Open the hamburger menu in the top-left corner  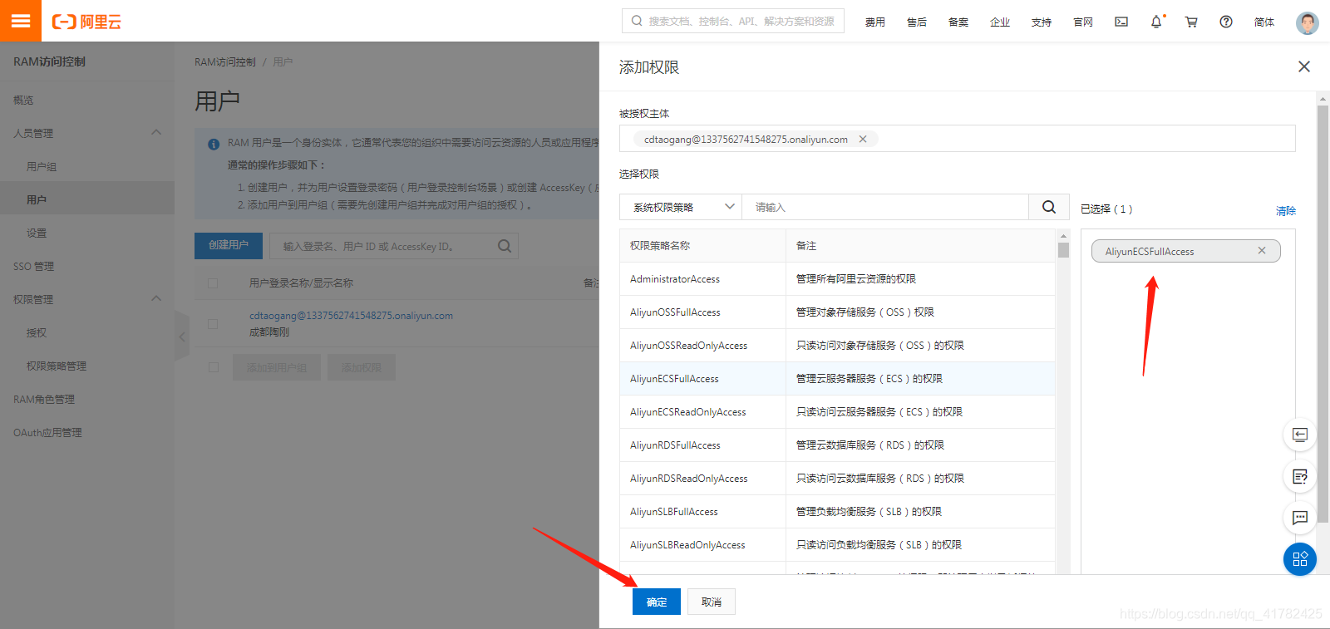click(21, 21)
